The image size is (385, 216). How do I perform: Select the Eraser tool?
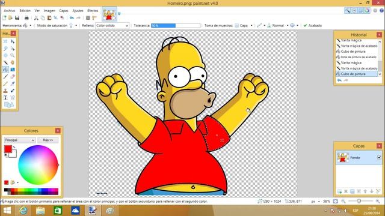[13, 76]
